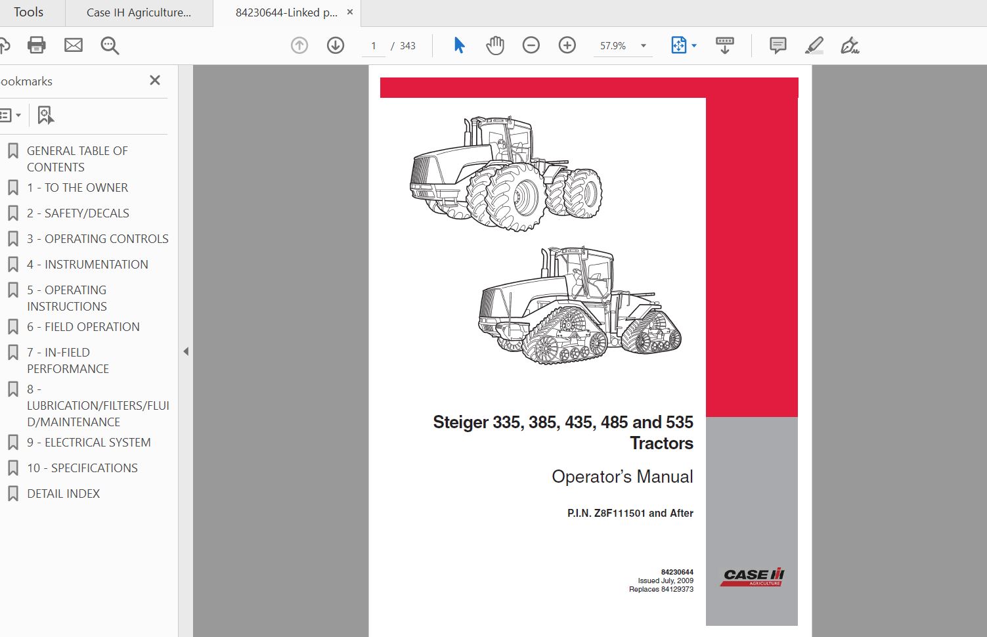This screenshot has width=987, height=637.
Task: Choose the Selection arrow tool
Action: [459, 45]
